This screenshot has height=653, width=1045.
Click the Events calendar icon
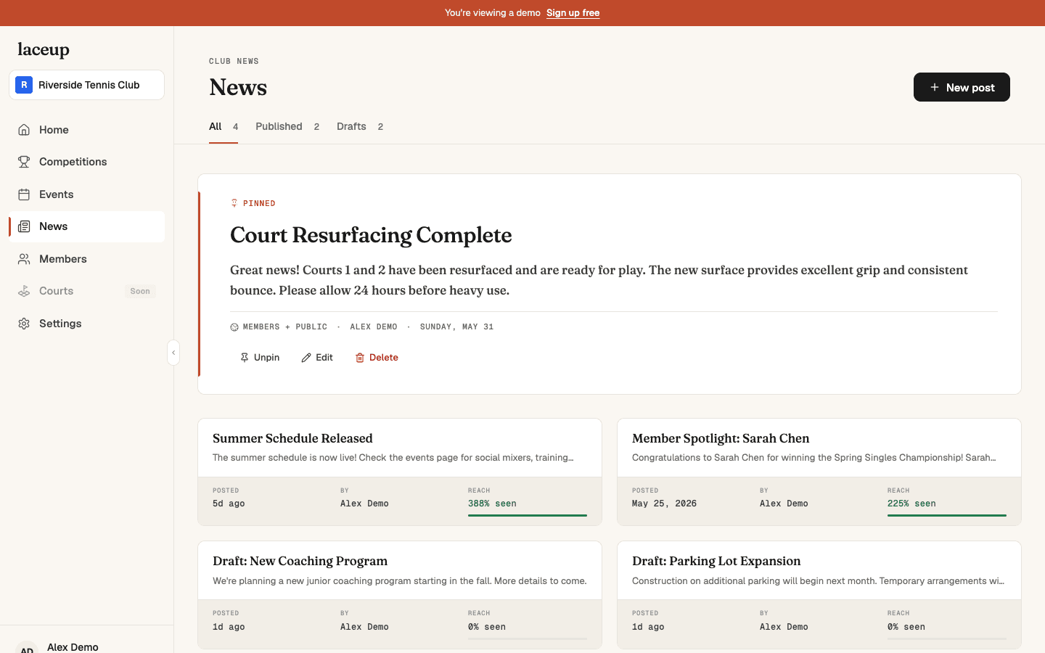(24, 194)
